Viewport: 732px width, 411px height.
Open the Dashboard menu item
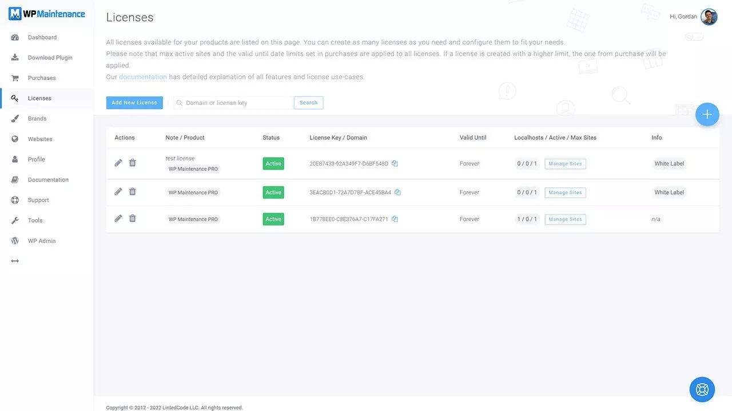pos(42,38)
